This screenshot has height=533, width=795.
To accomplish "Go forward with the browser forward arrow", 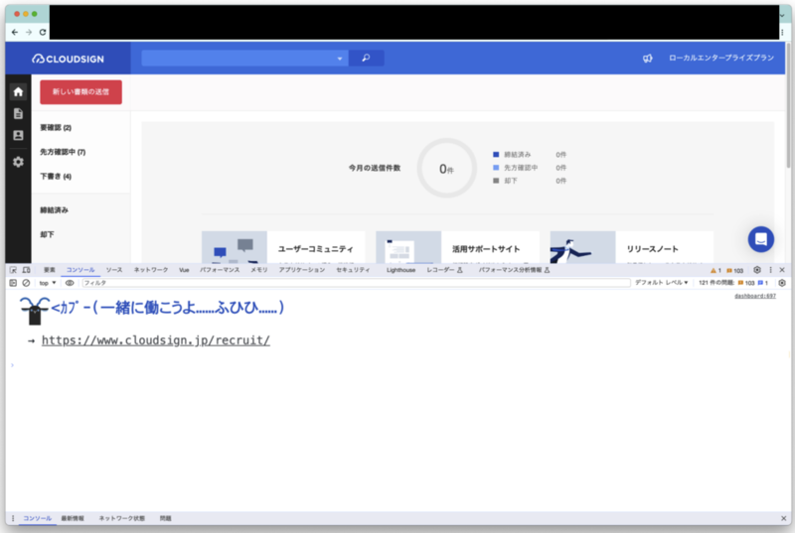I will coord(29,32).
